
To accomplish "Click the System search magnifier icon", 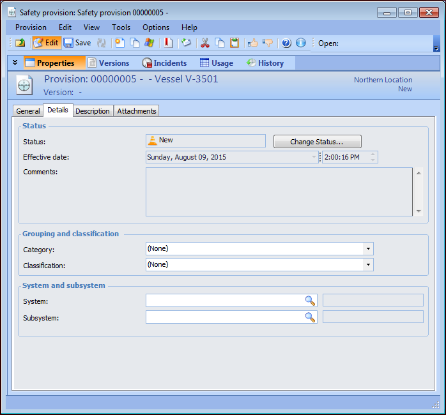I will (x=310, y=300).
